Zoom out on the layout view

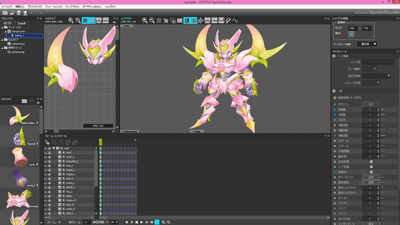click(x=152, y=21)
